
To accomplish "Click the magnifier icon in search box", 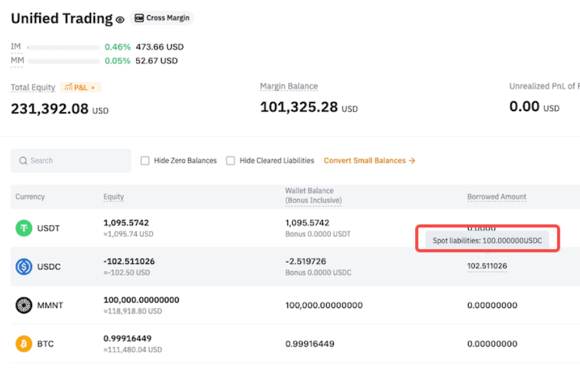I will click(x=23, y=161).
